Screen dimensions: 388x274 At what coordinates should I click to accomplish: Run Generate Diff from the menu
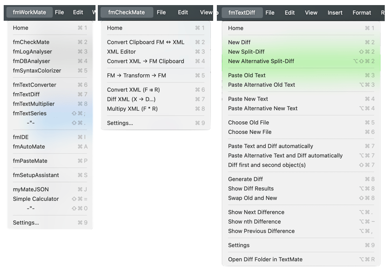[x=245, y=179]
